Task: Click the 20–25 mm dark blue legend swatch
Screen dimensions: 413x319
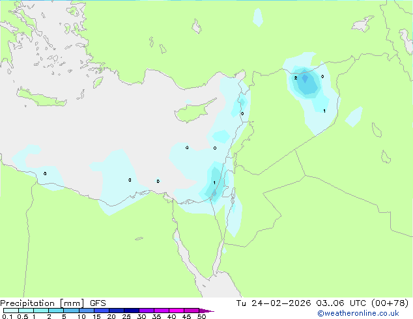Action: (x=116, y=311)
